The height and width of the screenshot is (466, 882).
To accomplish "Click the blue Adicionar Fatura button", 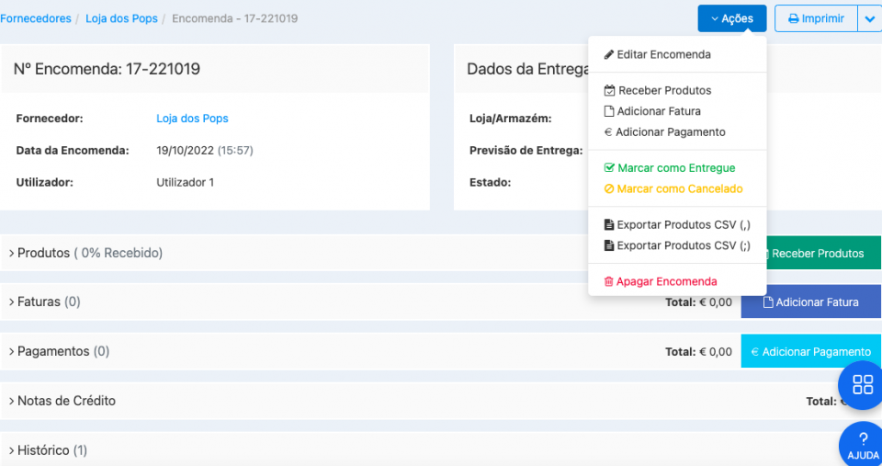I will tap(810, 302).
